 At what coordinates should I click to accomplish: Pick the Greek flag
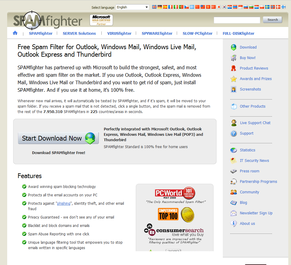[x=192, y=7]
